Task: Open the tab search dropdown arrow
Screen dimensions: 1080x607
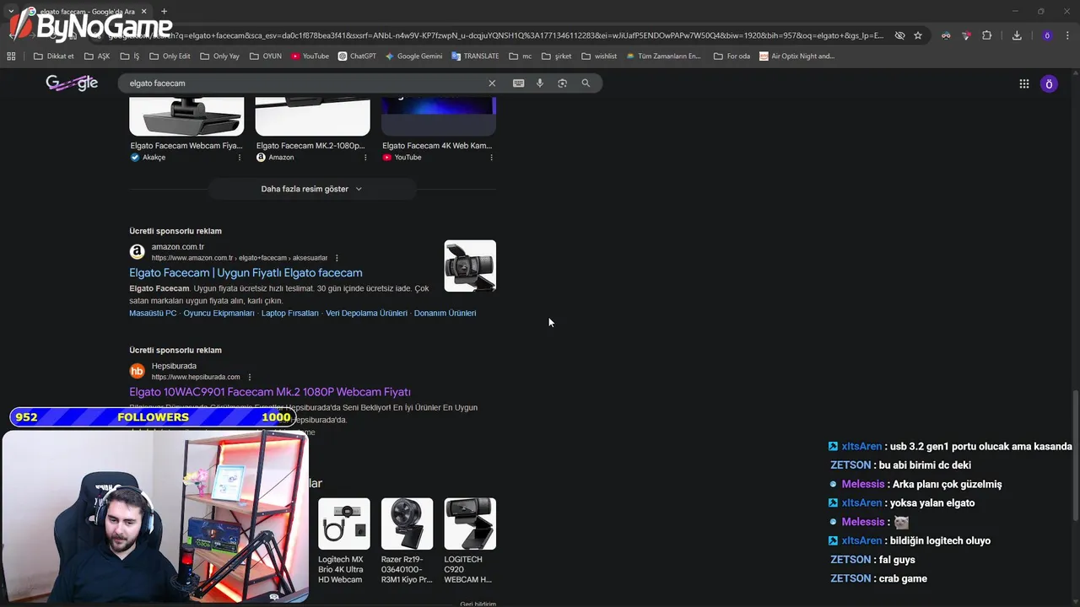Action: (11, 11)
